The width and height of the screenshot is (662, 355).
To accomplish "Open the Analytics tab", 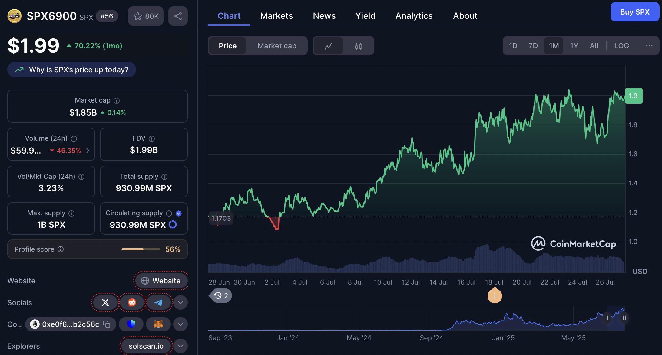I will click(414, 16).
